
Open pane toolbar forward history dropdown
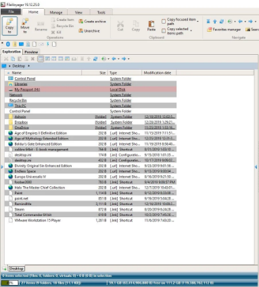click(128, 59)
